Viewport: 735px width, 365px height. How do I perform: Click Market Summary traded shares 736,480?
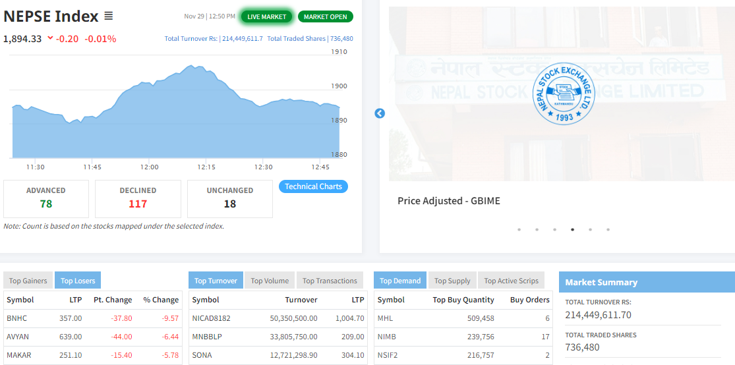point(582,347)
